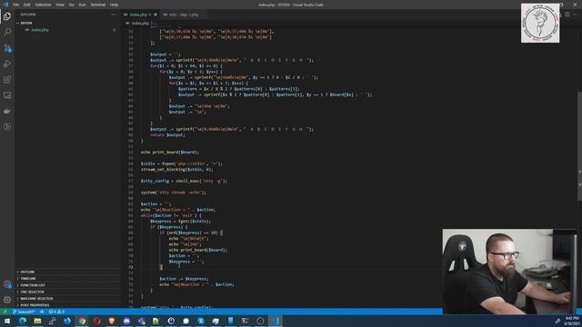This screenshot has height=327, width=582.
Task: Click the split editor icon
Action: 567,15
